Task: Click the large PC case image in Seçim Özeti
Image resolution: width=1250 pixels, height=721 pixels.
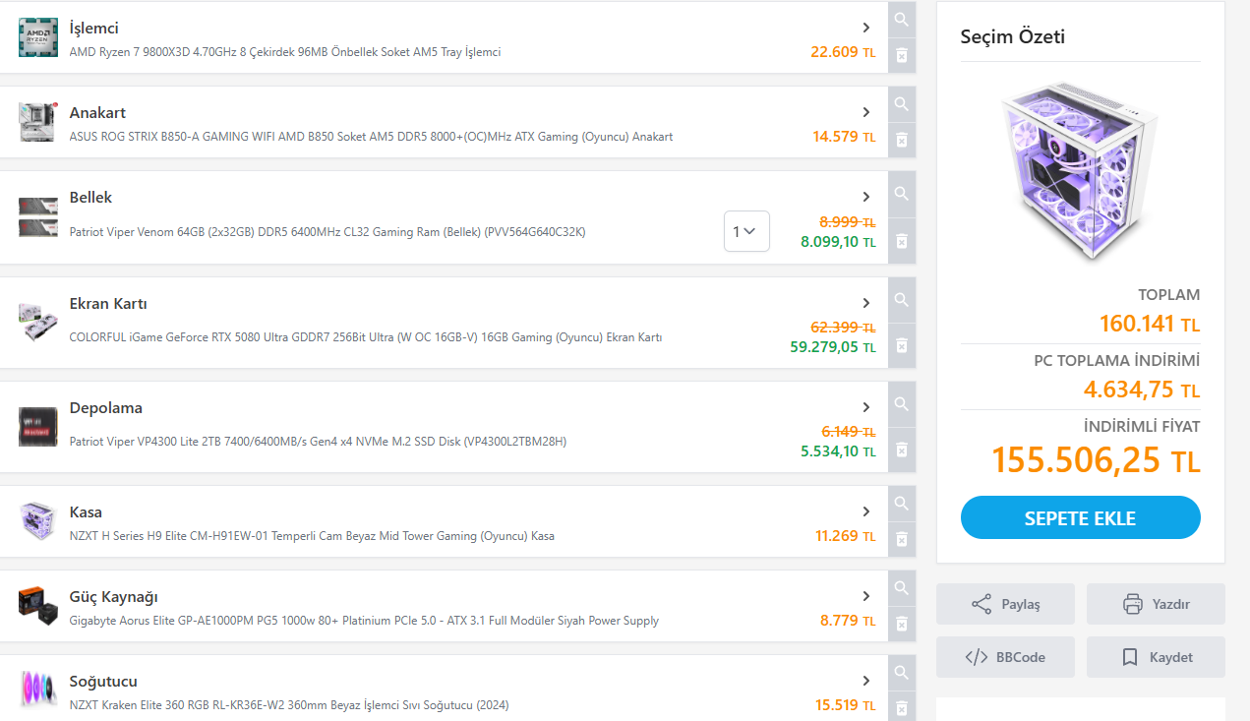Action: click(1080, 170)
